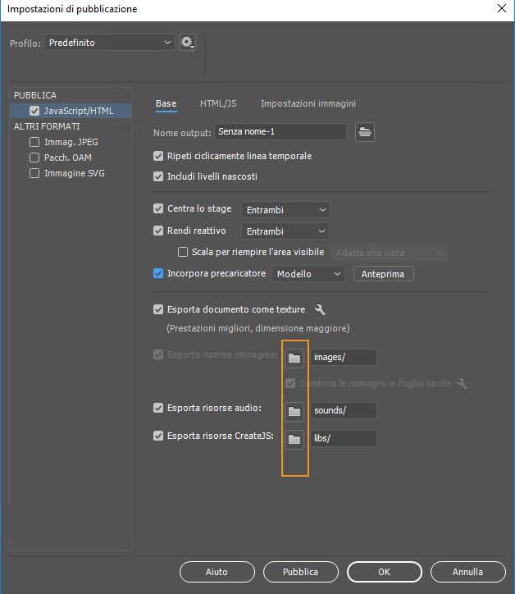515x594 pixels.
Task: Click the Nome output text field
Action: click(280, 131)
